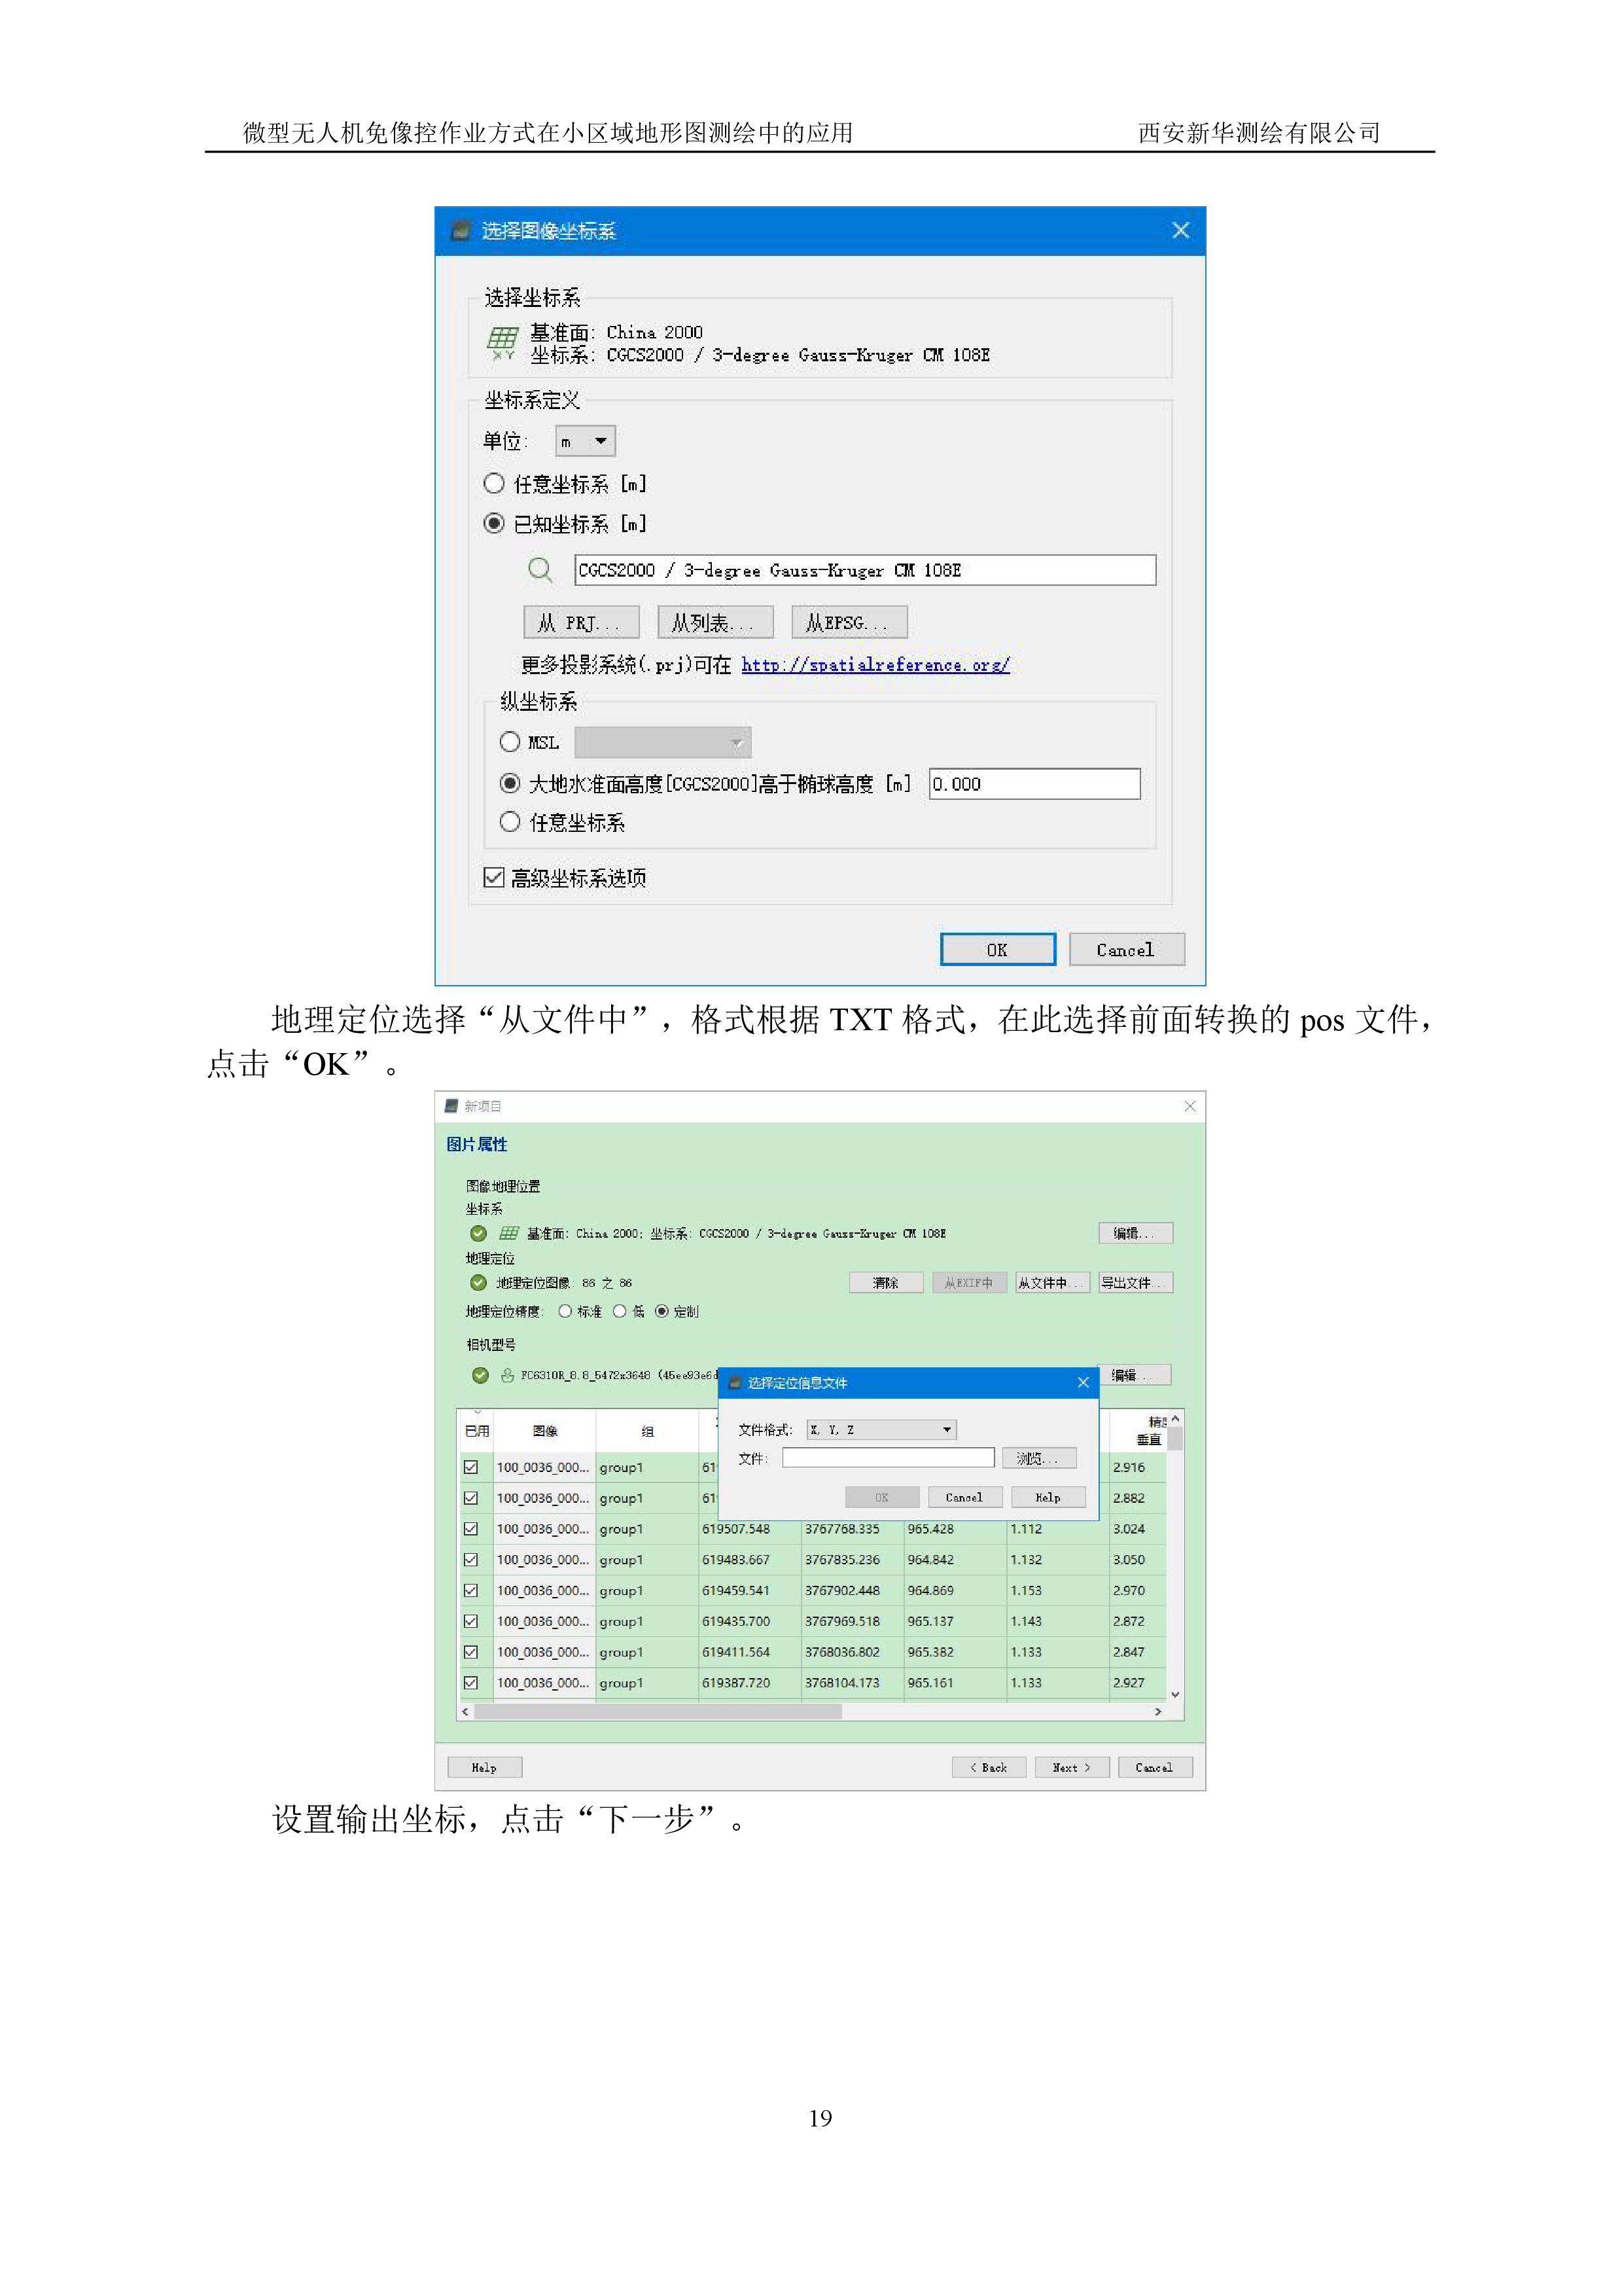The image size is (1622, 2296).
Task: Click the camera model icon beside FC6310R
Action: point(508,1375)
